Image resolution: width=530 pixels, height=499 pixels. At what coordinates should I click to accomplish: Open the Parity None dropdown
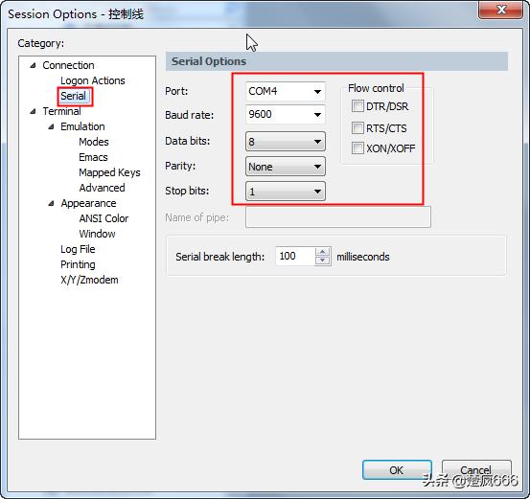286,167
